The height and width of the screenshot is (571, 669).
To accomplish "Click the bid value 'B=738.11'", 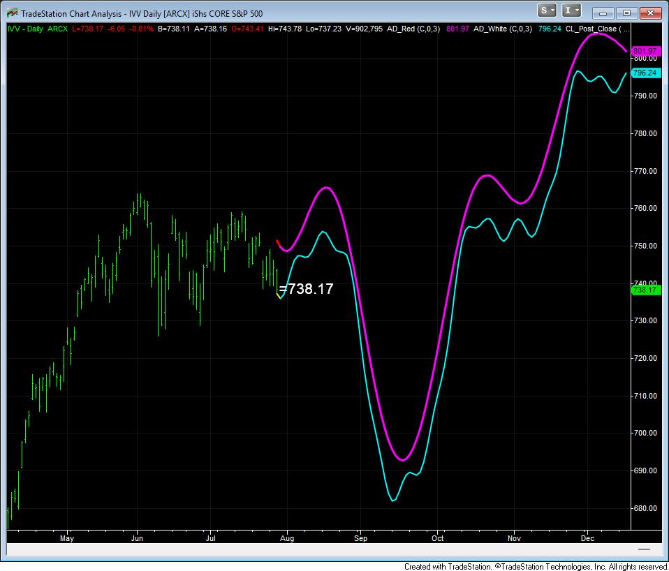I will (174, 29).
